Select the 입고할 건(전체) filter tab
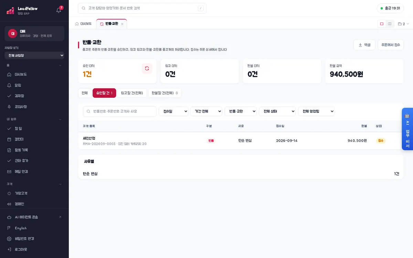Viewport: 413px width, 258px height. click(132, 93)
